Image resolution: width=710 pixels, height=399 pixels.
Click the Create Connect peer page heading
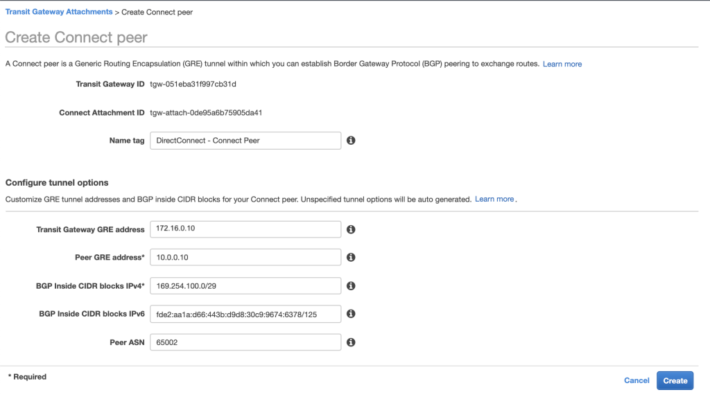click(x=76, y=37)
